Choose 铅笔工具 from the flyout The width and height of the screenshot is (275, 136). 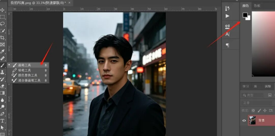coord(28,70)
